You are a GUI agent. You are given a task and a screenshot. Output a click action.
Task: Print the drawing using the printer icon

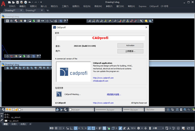[25, 2]
